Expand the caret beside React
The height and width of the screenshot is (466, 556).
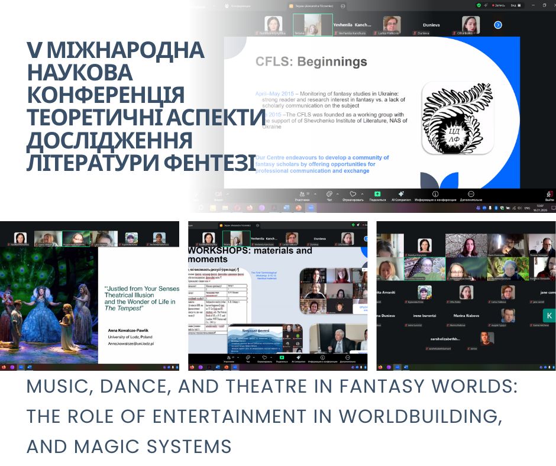362,193
